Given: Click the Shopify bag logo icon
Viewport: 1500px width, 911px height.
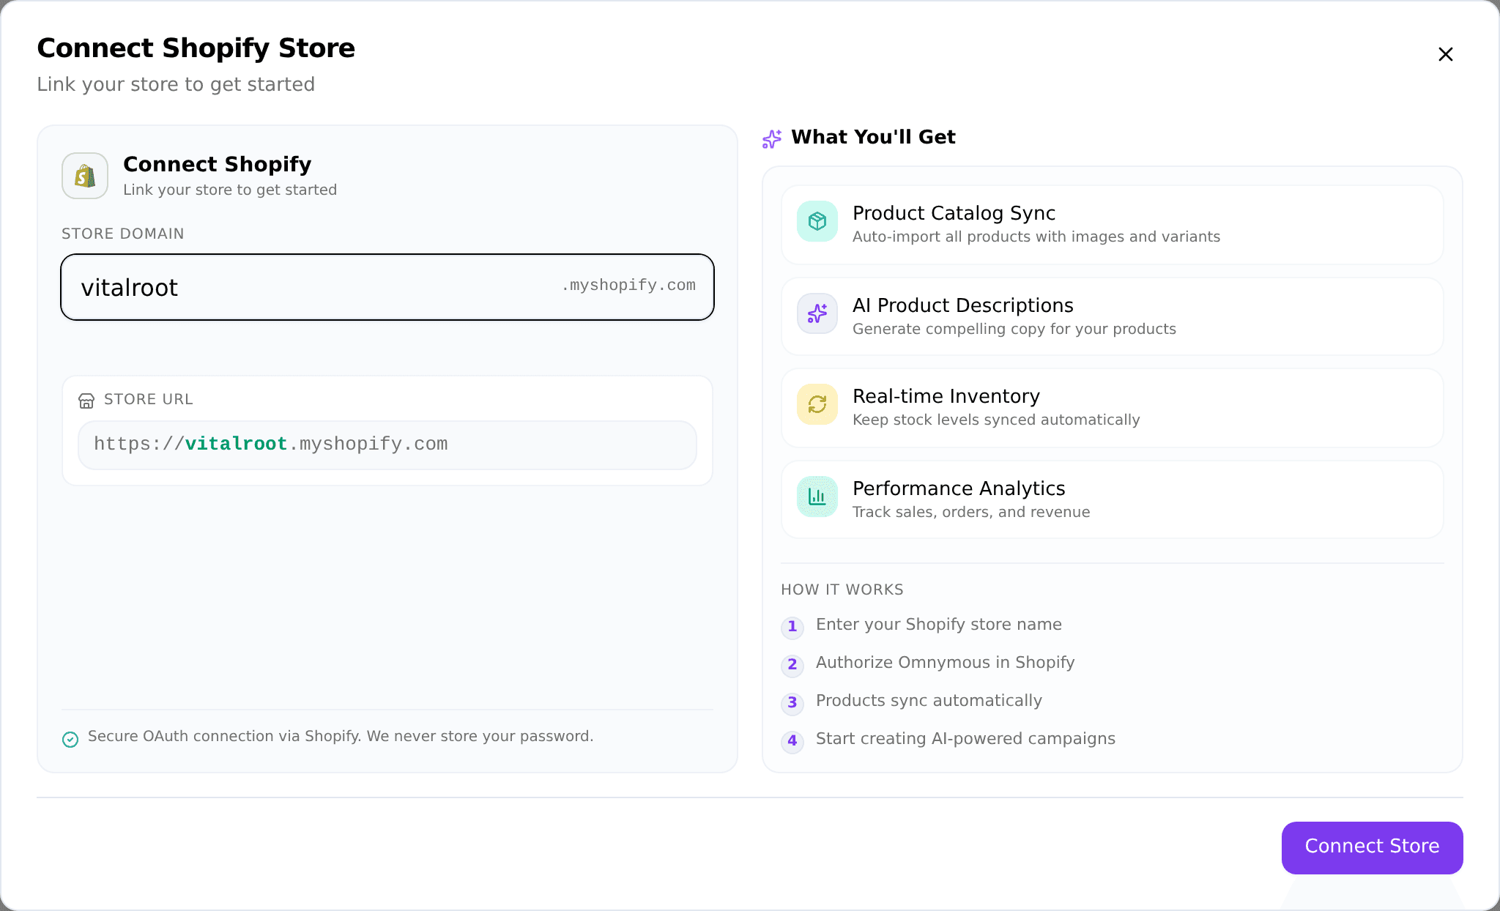Looking at the screenshot, I should click(85, 176).
